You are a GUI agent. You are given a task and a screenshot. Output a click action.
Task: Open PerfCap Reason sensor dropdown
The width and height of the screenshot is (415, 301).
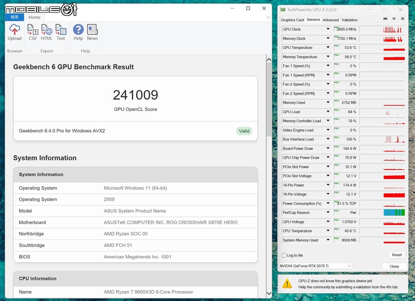coord(328,212)
